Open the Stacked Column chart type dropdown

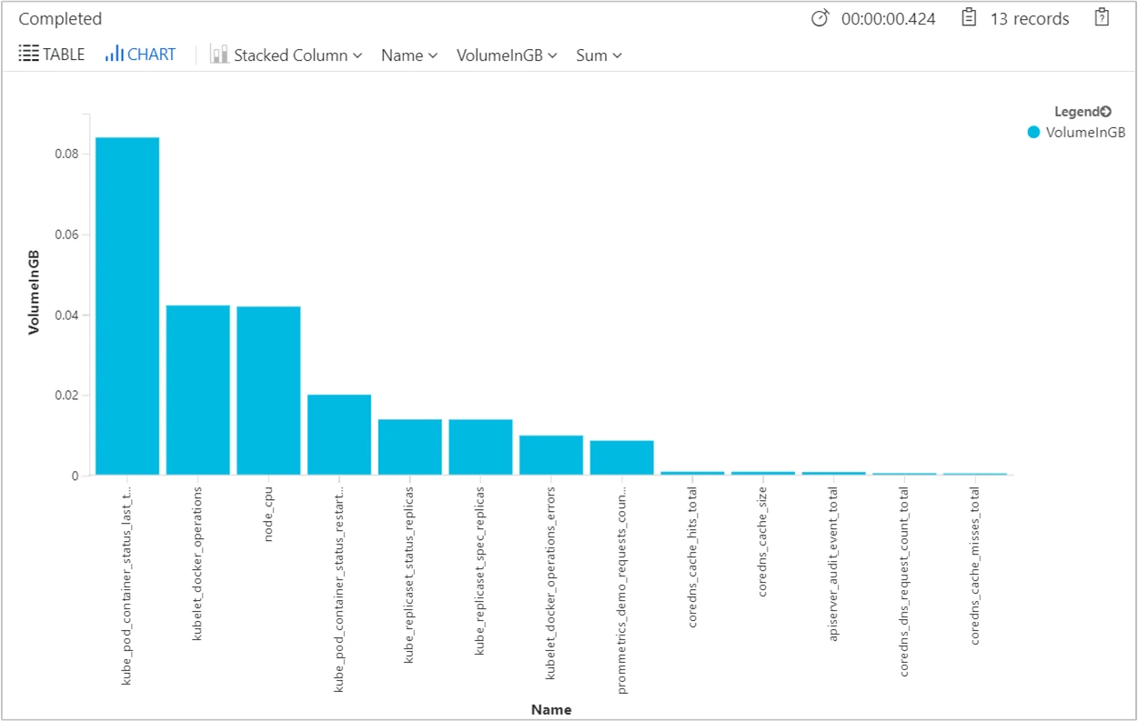click(x=287, y=55)
